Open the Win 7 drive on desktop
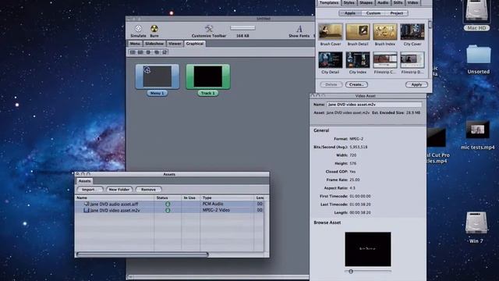The height and width of the screenshot is (281, 499). pyautogui.click(x=476, y=227)
